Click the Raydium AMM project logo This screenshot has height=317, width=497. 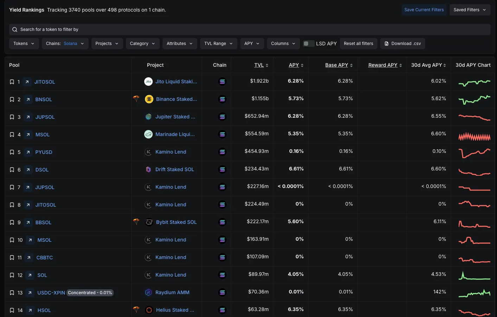[148, 292]
